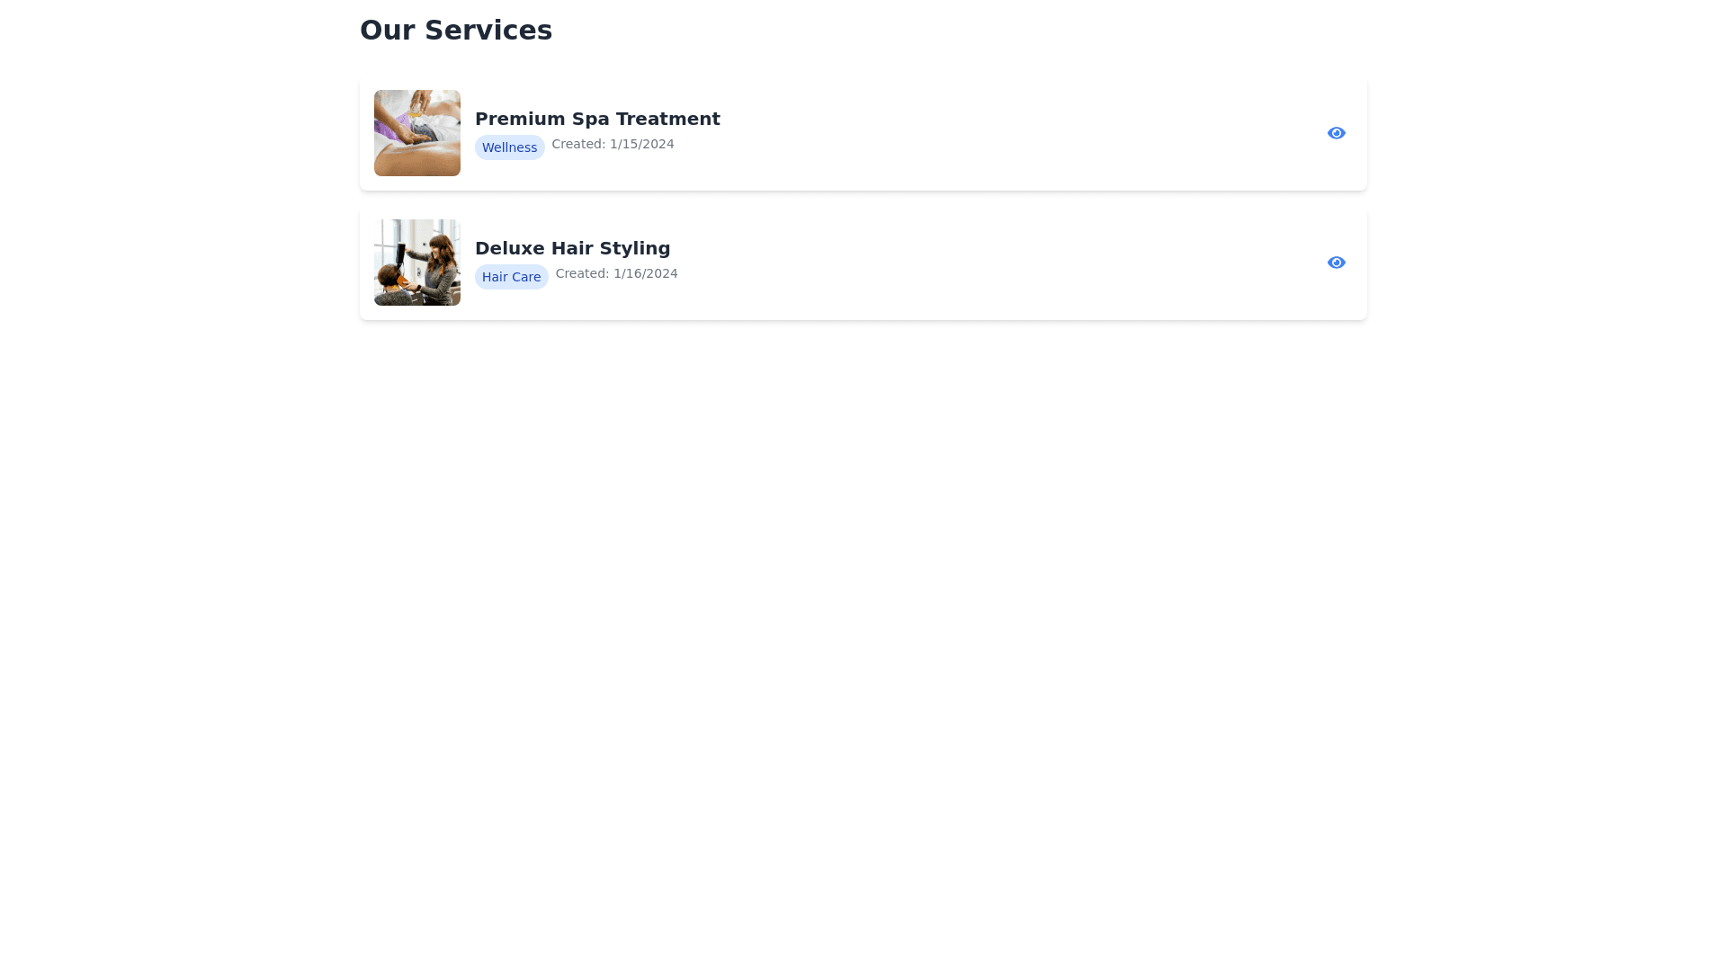View the Premium Spa Treatment service details

tap(1336, 133)
